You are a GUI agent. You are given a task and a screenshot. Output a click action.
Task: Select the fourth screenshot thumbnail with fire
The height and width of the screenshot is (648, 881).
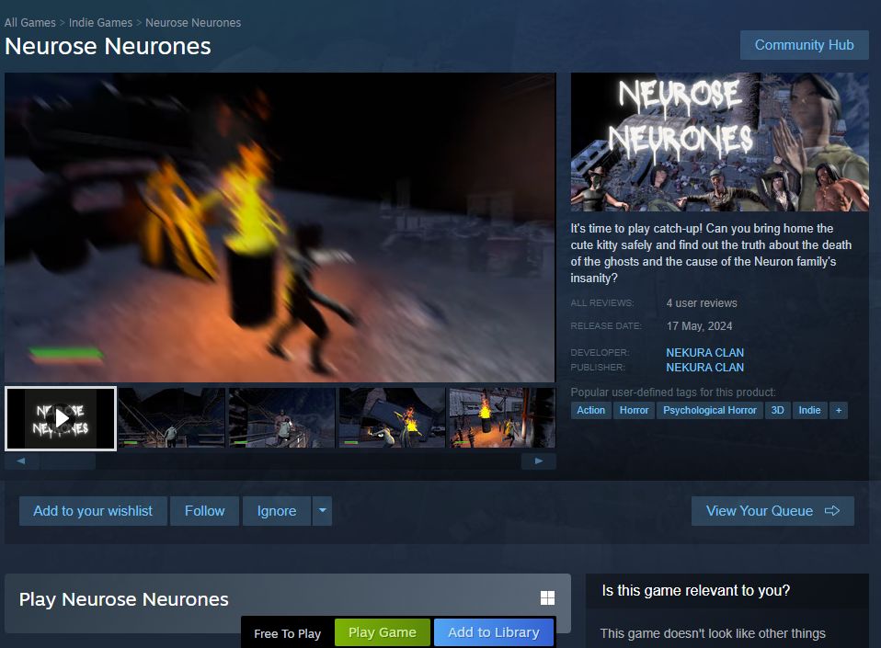click(392, 418)
